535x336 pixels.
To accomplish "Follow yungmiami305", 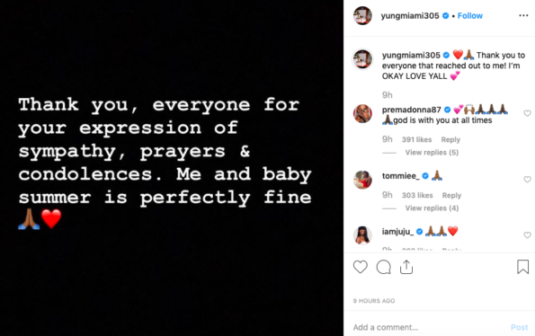I will 470,15.
